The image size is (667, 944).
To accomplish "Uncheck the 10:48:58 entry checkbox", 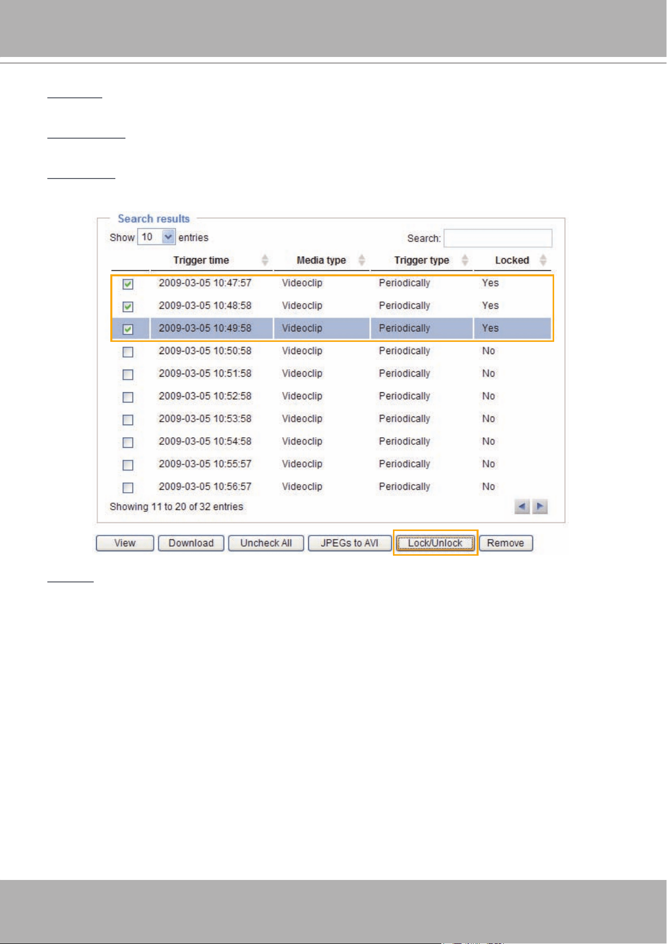I will point(128,307).
